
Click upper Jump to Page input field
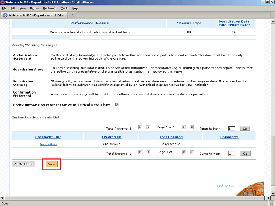click(232, 129)
